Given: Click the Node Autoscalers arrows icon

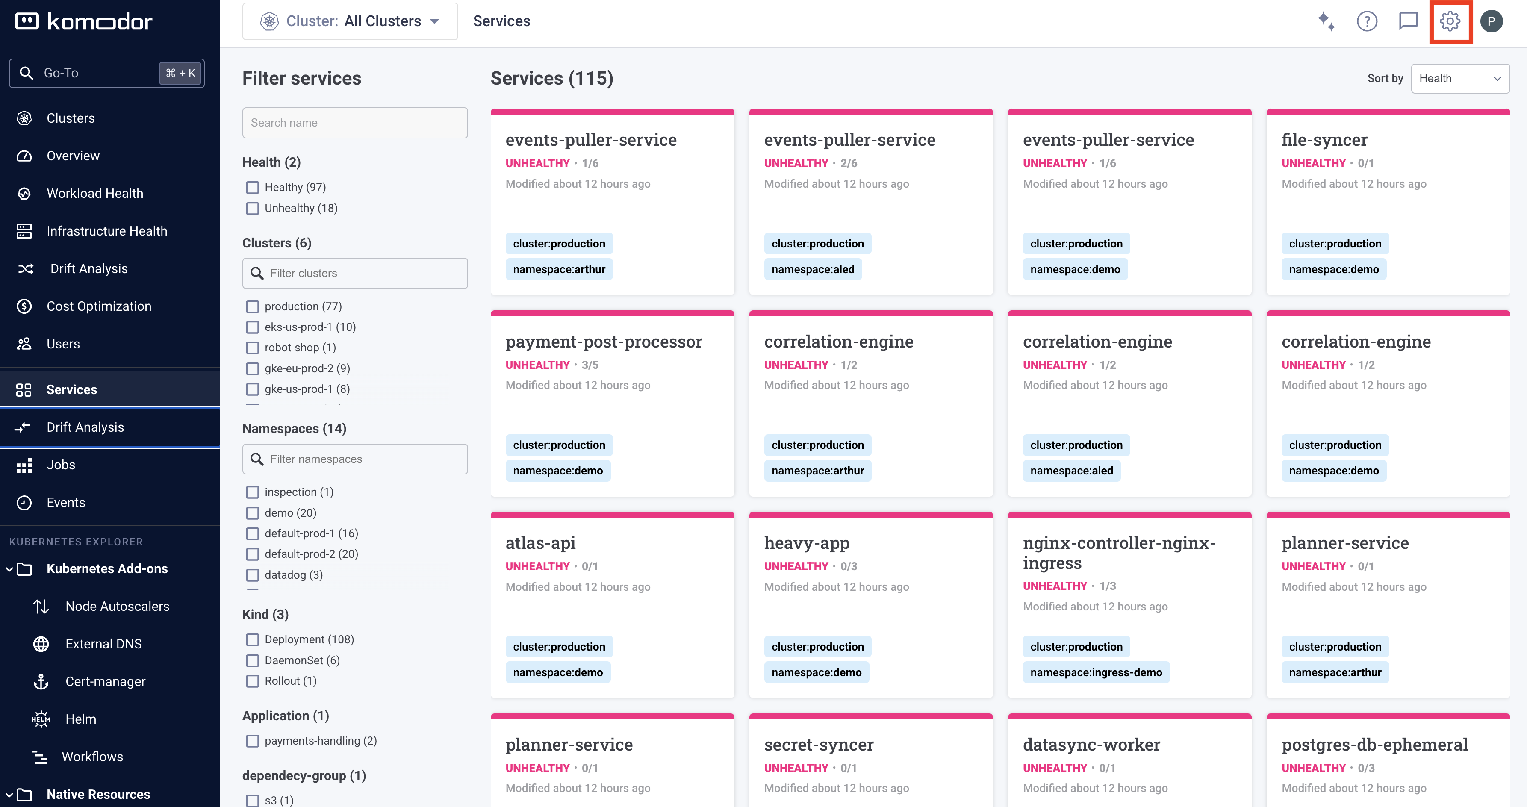Looking at the screenshot, I should [41, 606].
